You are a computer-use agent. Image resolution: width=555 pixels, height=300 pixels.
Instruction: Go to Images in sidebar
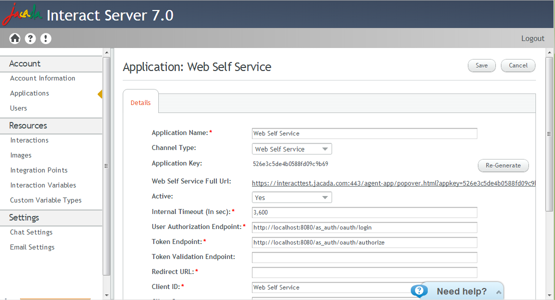(21, 155)
